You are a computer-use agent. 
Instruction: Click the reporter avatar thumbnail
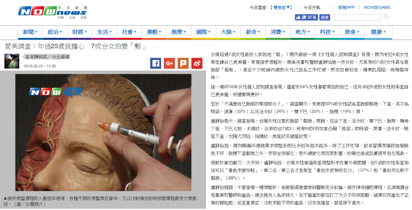(12, 61)
